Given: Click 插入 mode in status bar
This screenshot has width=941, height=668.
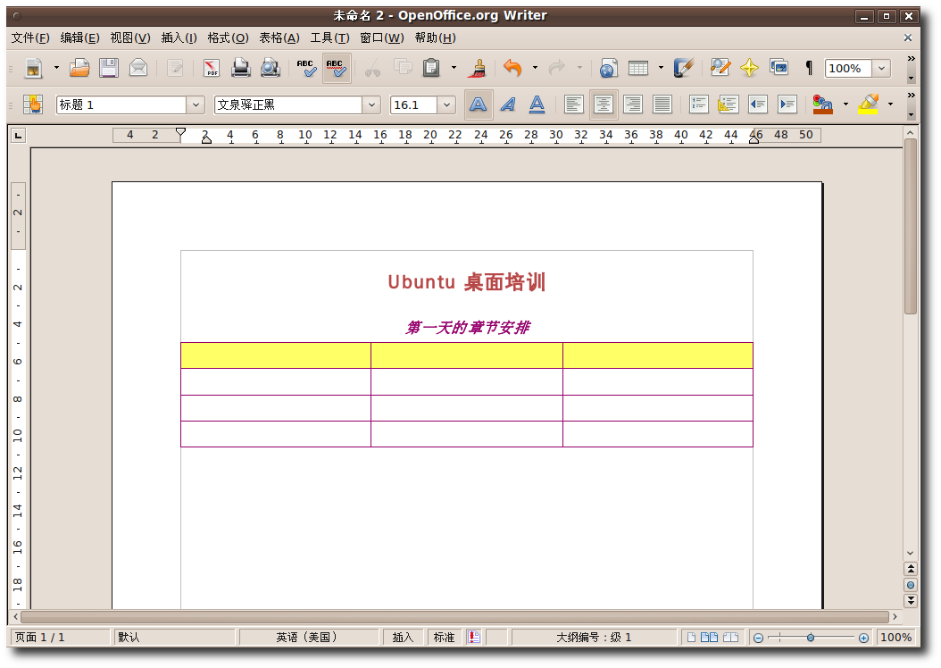Looking at the screenshot, I should click(x=403, y=638).
